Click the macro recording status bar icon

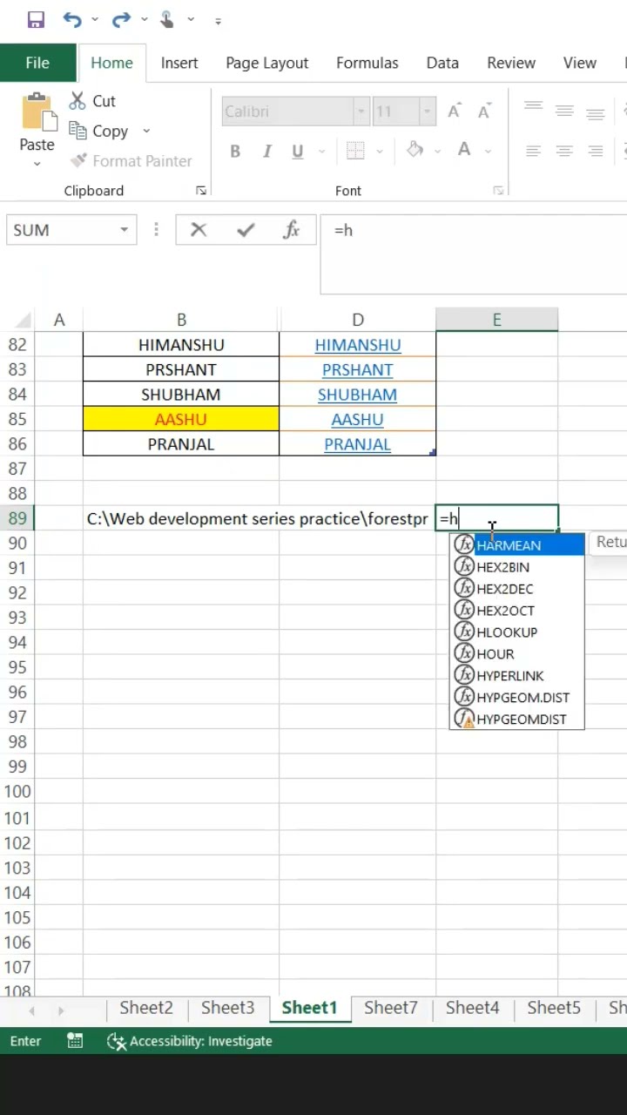tap(75, 1041)
